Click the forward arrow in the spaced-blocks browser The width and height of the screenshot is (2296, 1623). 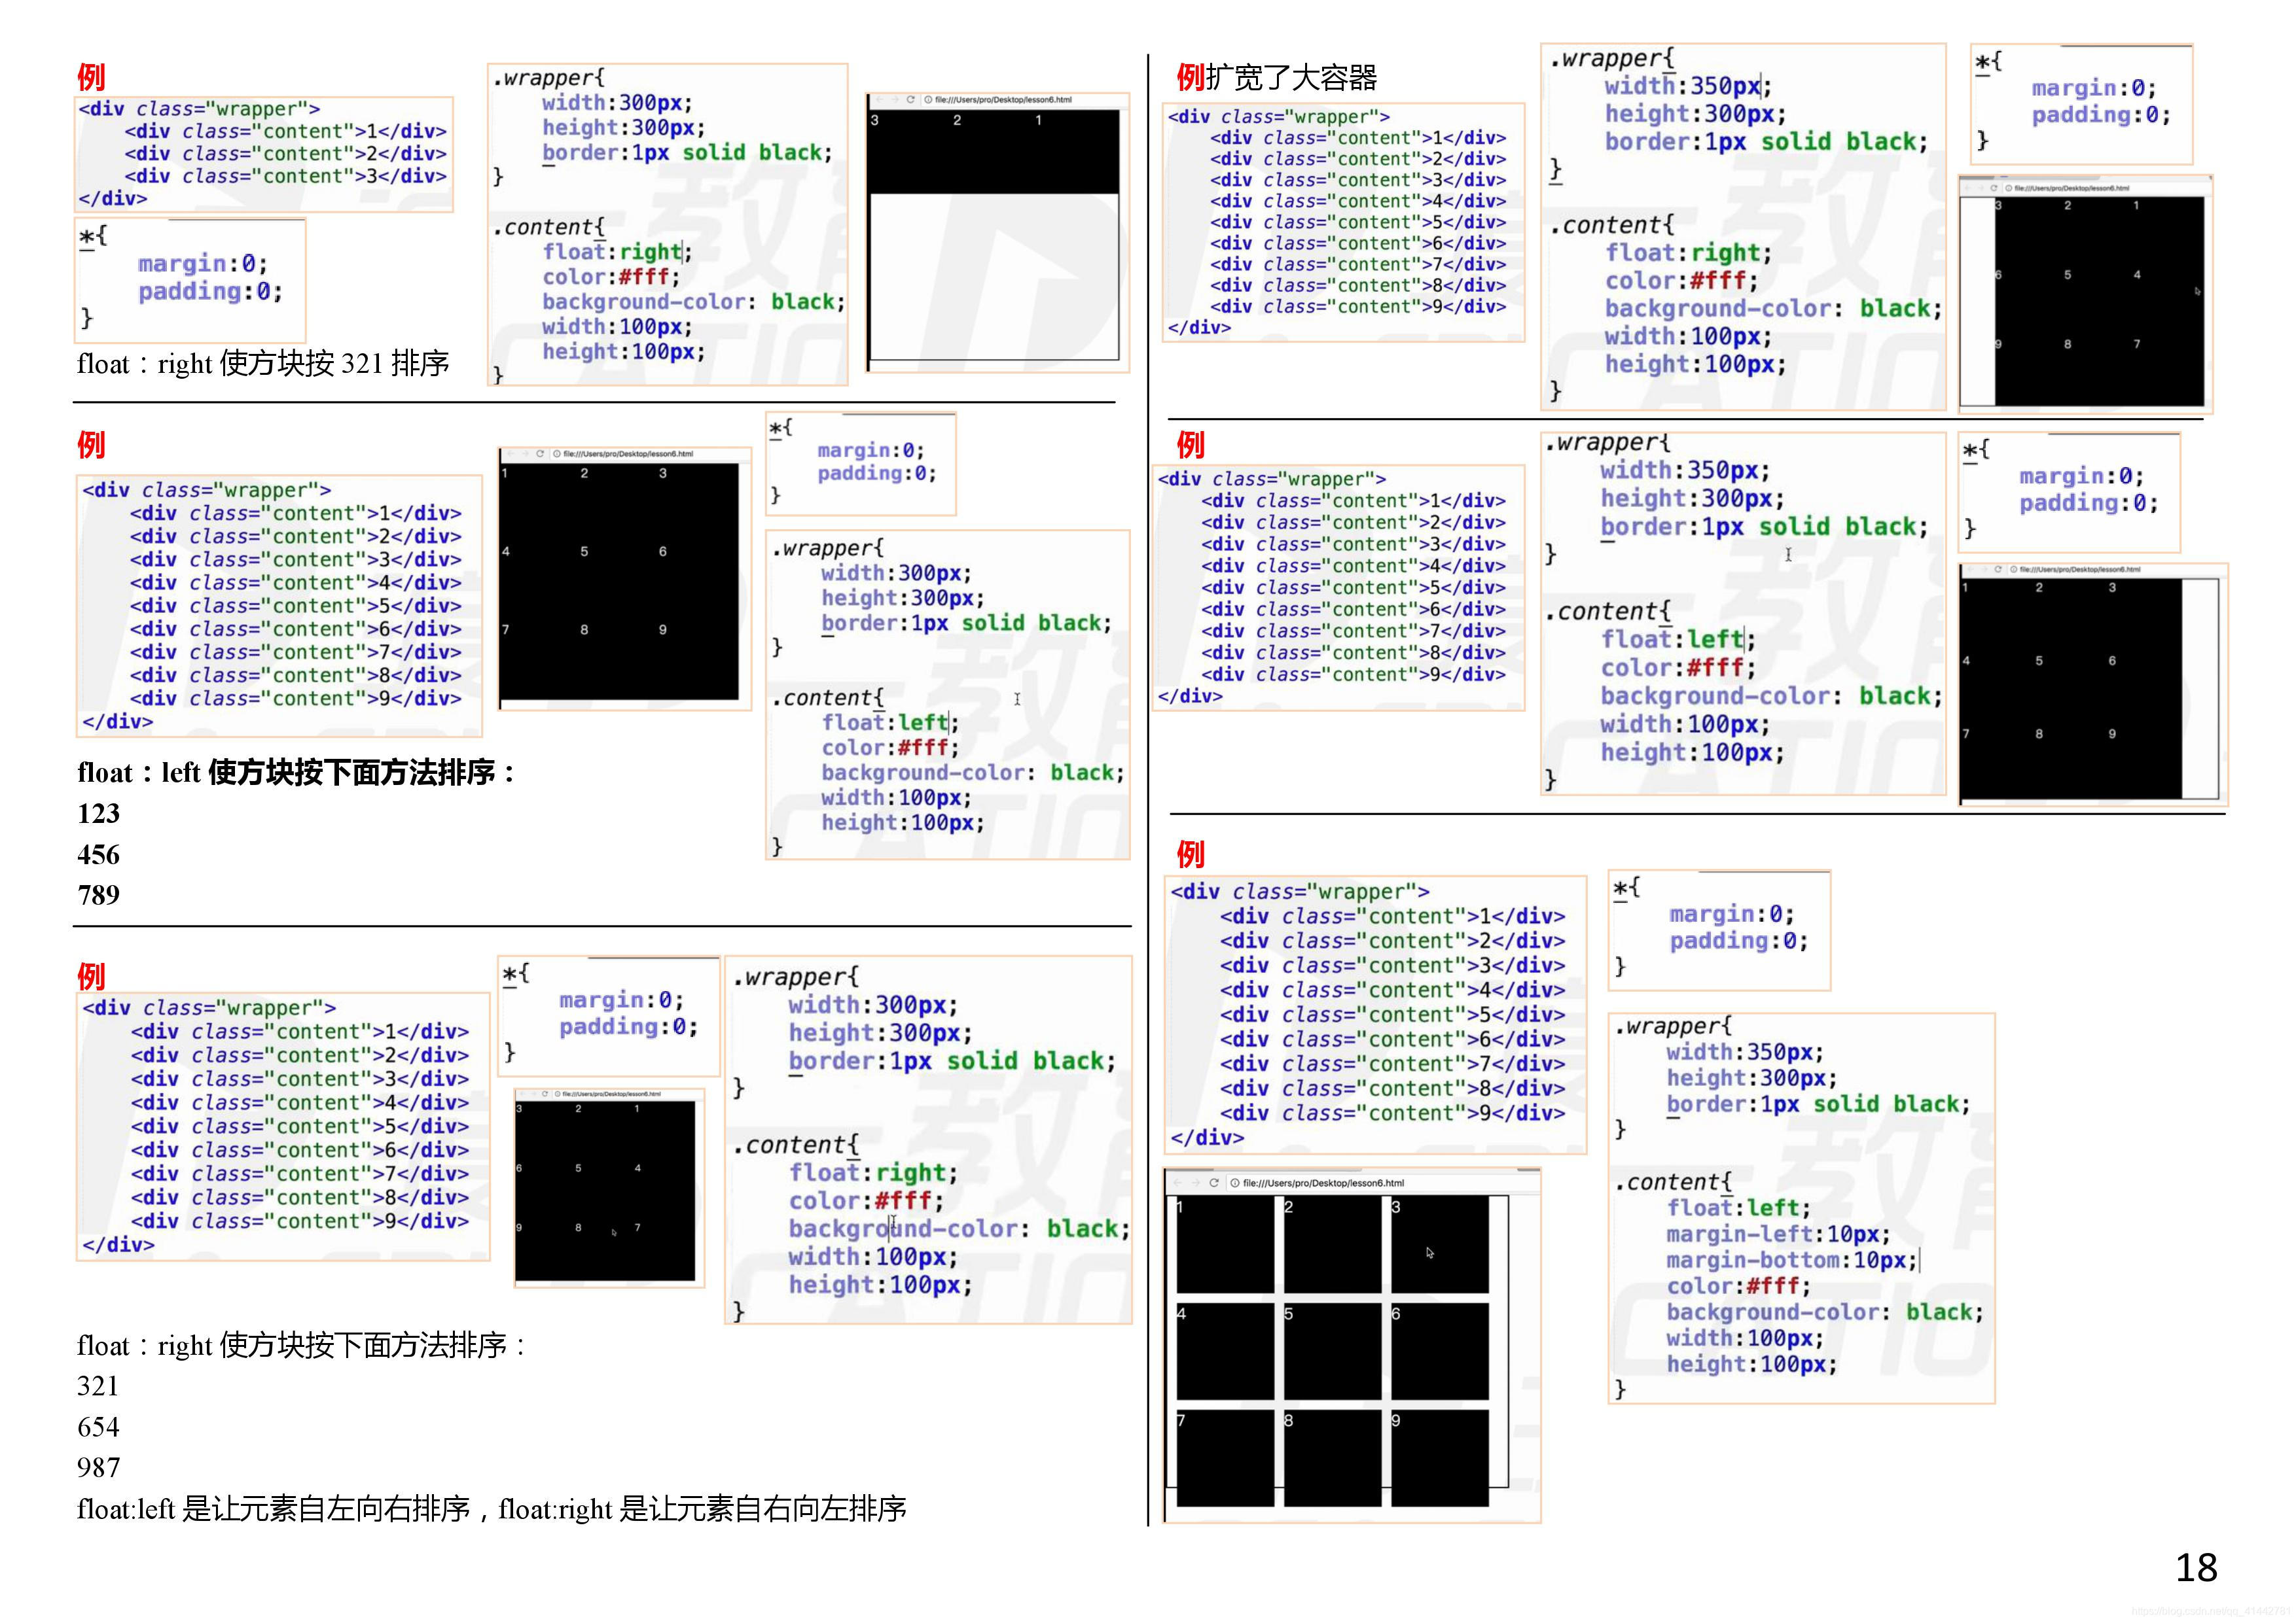coord(1196,1183)
